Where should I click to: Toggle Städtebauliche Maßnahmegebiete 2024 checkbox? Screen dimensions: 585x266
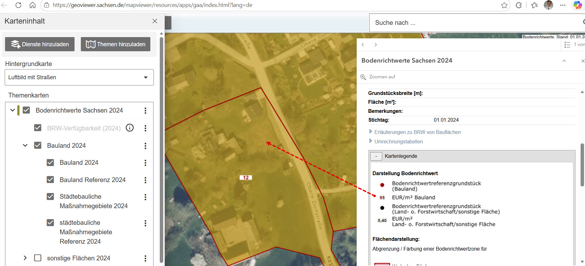pyautogui.click(x=50, y=197)
